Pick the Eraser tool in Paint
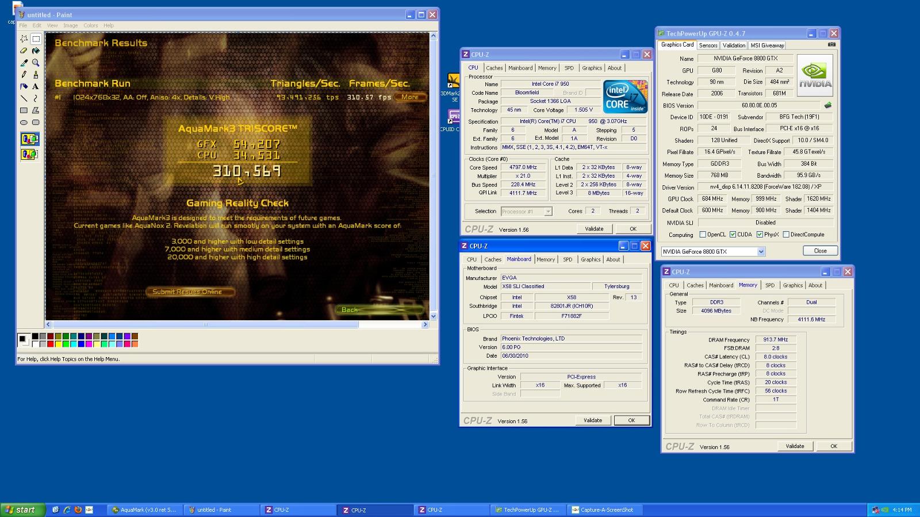Viewport: 920px width, 517px height. coord(24,51)
